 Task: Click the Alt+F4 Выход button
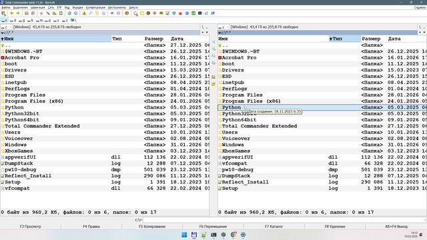396,227
